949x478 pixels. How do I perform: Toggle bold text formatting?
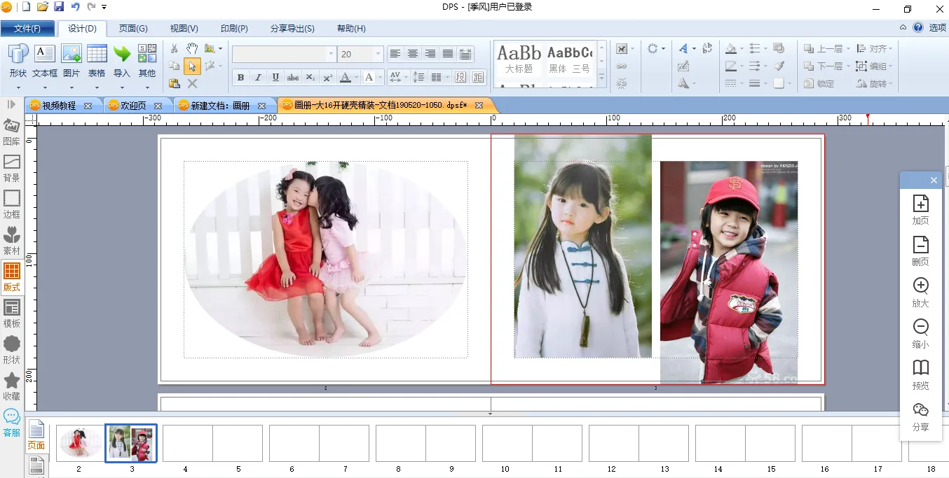tap(240, 78)
